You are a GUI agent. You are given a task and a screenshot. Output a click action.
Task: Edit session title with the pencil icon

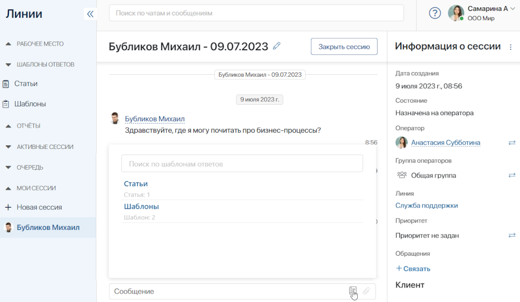click(277, 46)
